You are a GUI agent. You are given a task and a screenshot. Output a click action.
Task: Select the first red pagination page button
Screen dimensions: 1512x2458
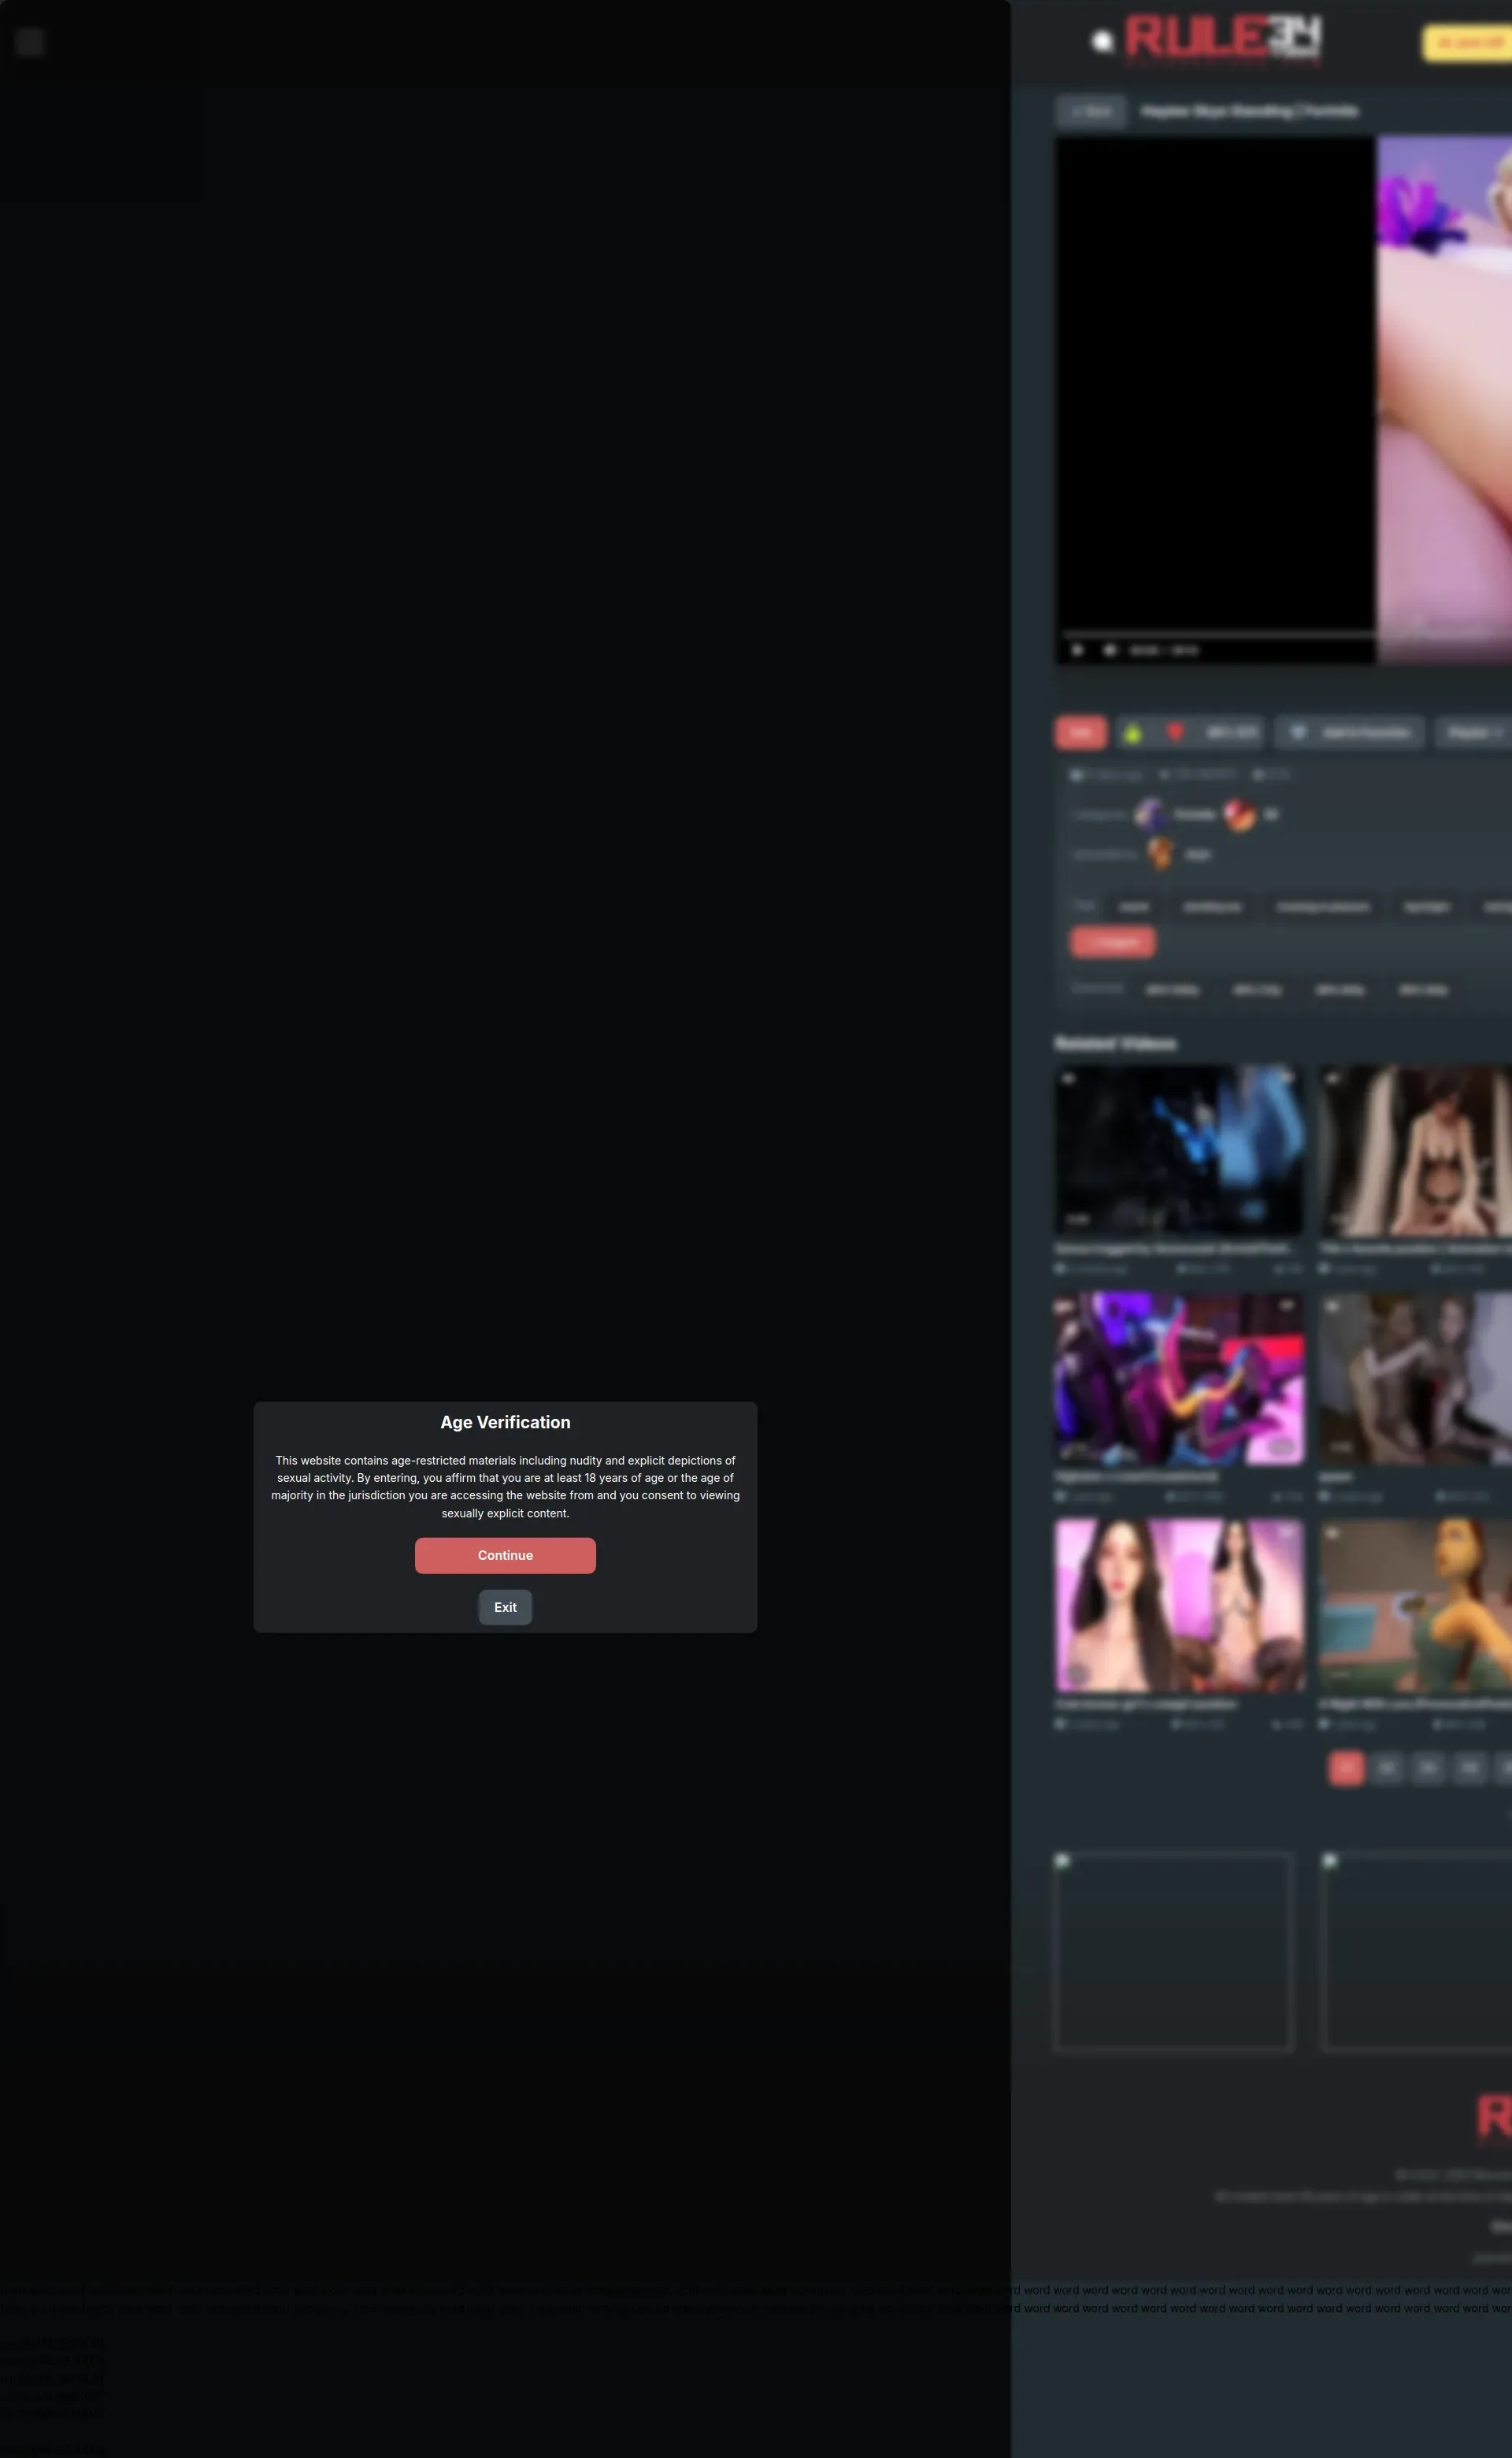[x=1346, y=1768]
